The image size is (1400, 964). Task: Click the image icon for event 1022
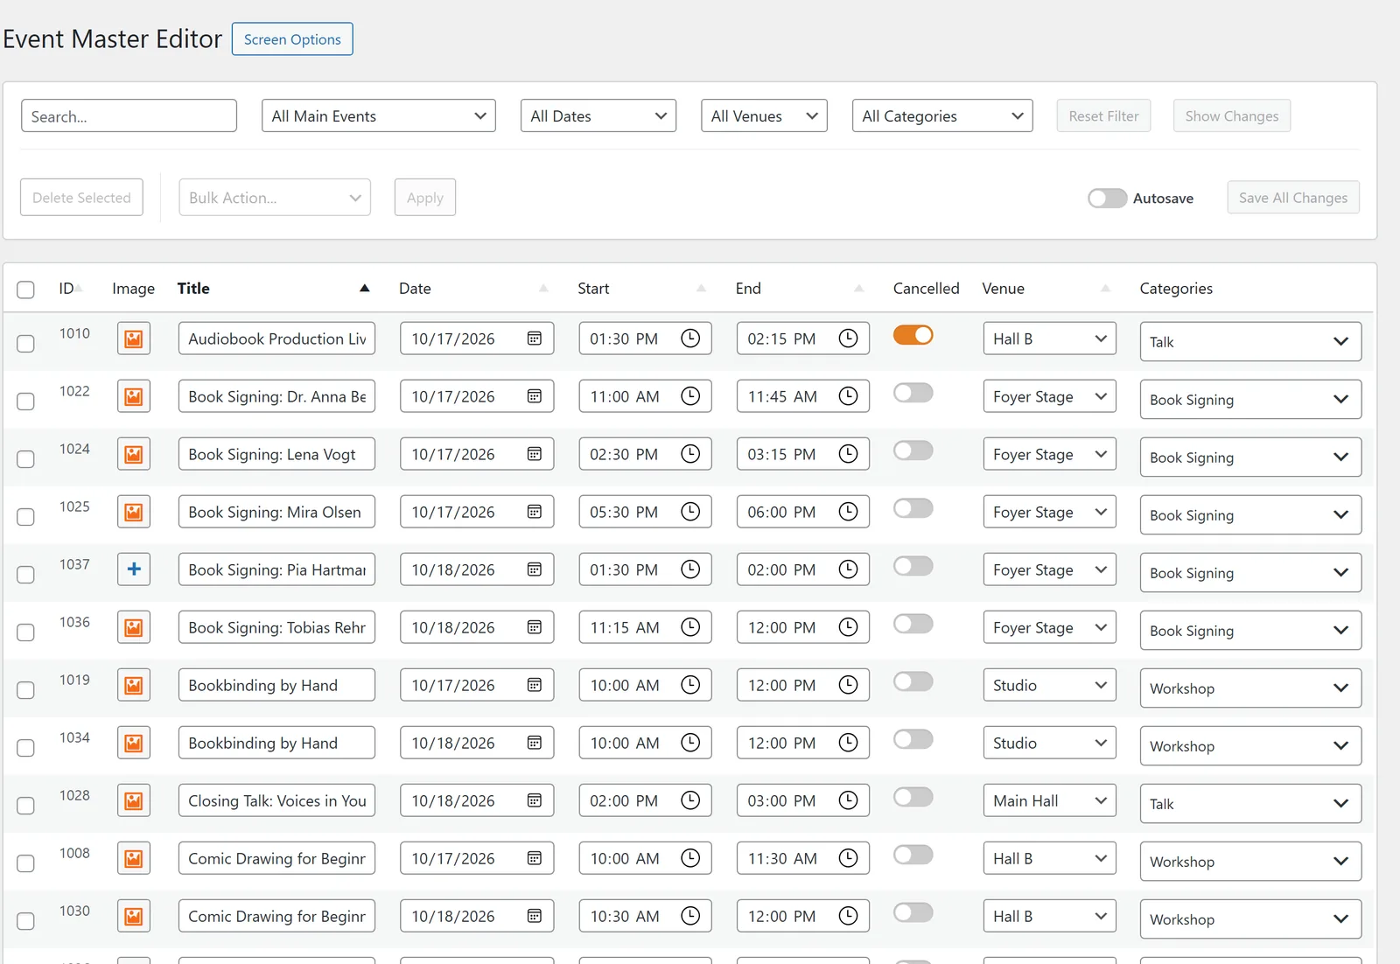134,396
